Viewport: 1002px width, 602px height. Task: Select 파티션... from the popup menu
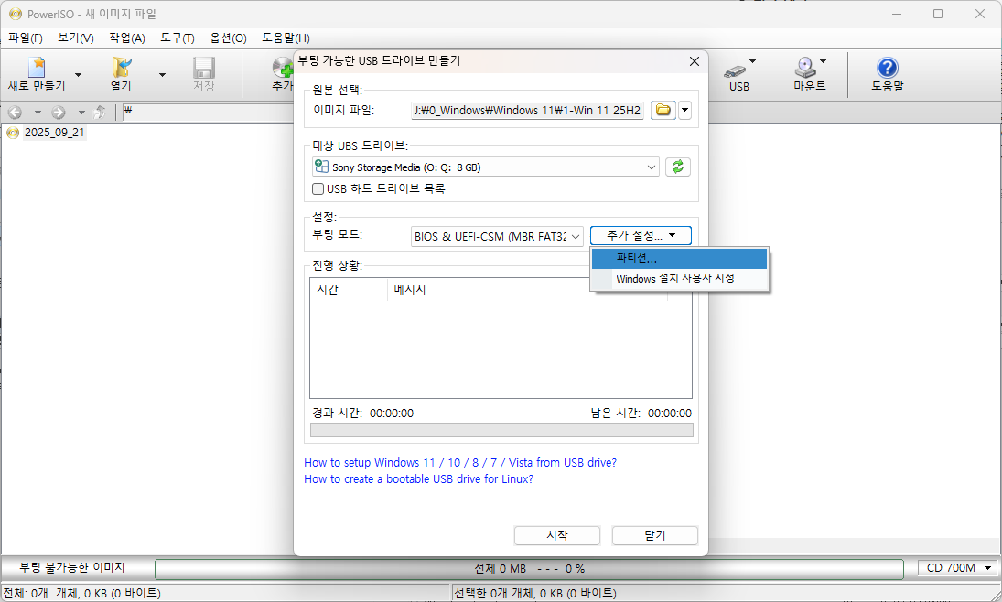[679, 258]
